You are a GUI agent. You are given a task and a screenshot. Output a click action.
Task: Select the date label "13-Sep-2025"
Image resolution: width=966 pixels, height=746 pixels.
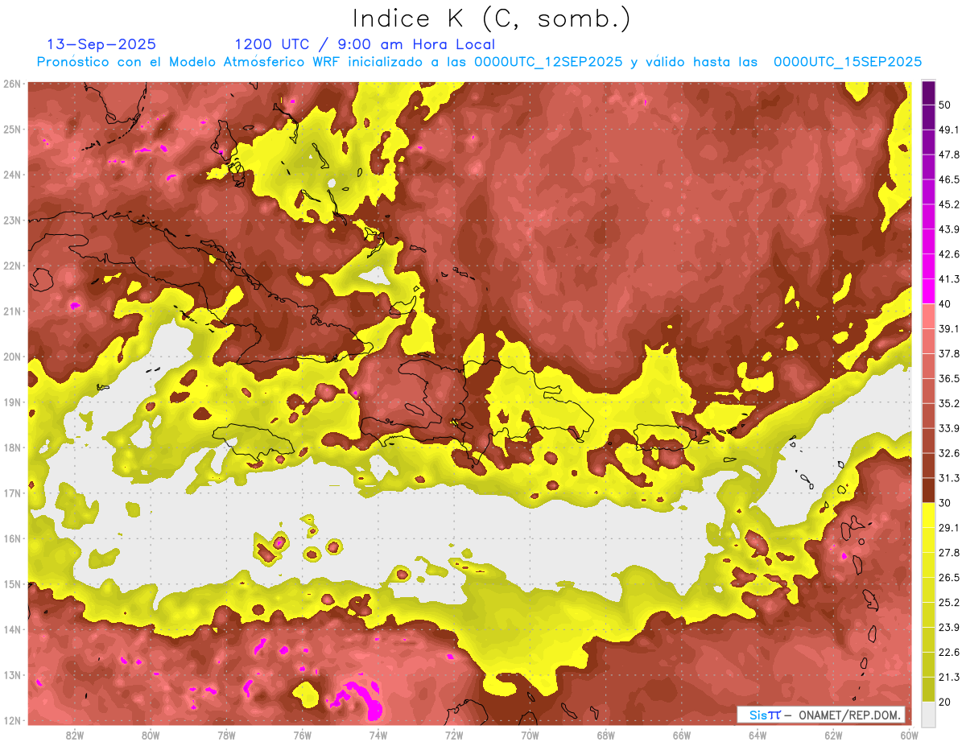point(101,44)
